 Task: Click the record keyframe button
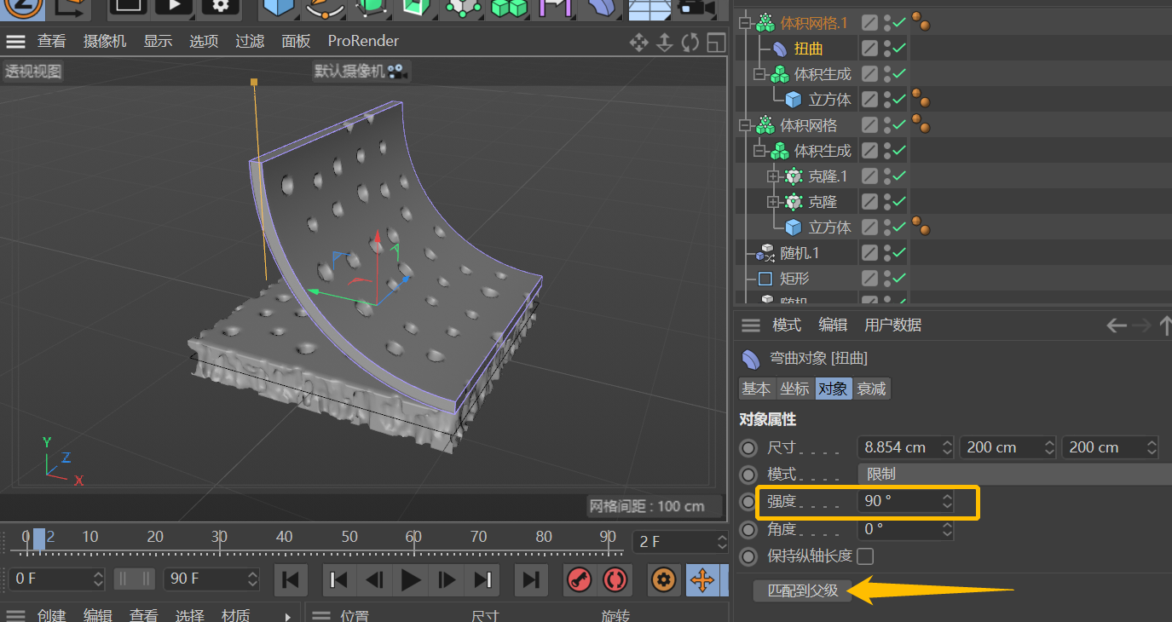[x=580, y=580]
